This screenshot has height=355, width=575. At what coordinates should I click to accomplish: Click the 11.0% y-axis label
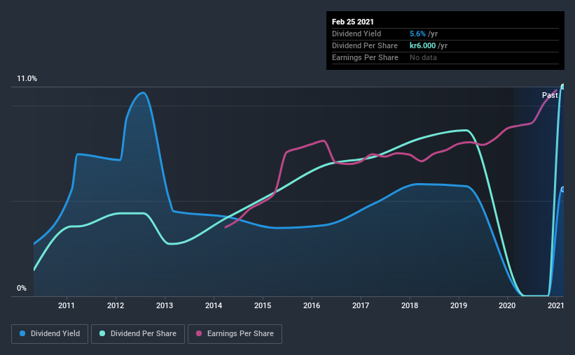[x=27, y=79]
